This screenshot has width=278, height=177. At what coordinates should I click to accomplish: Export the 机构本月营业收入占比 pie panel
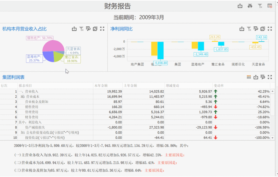(74, 28)
